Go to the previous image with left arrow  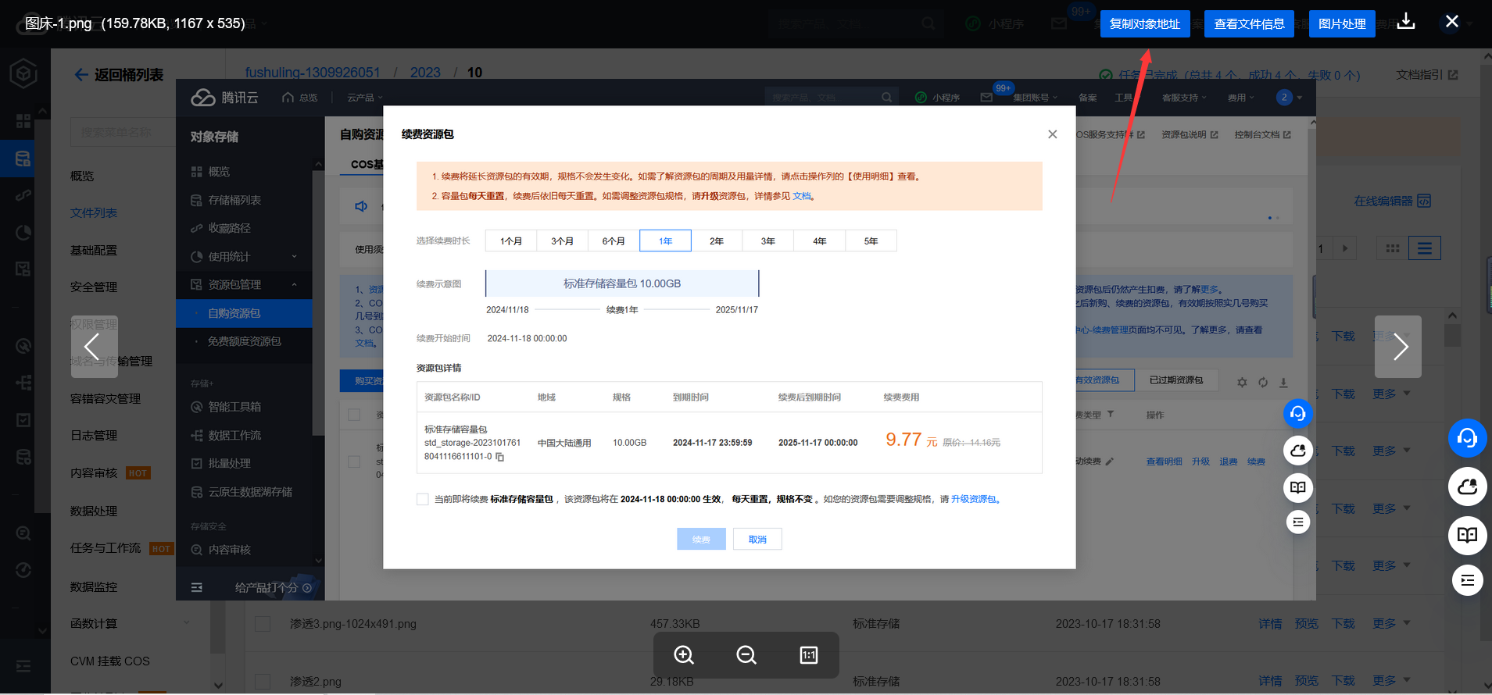[94, 347]
